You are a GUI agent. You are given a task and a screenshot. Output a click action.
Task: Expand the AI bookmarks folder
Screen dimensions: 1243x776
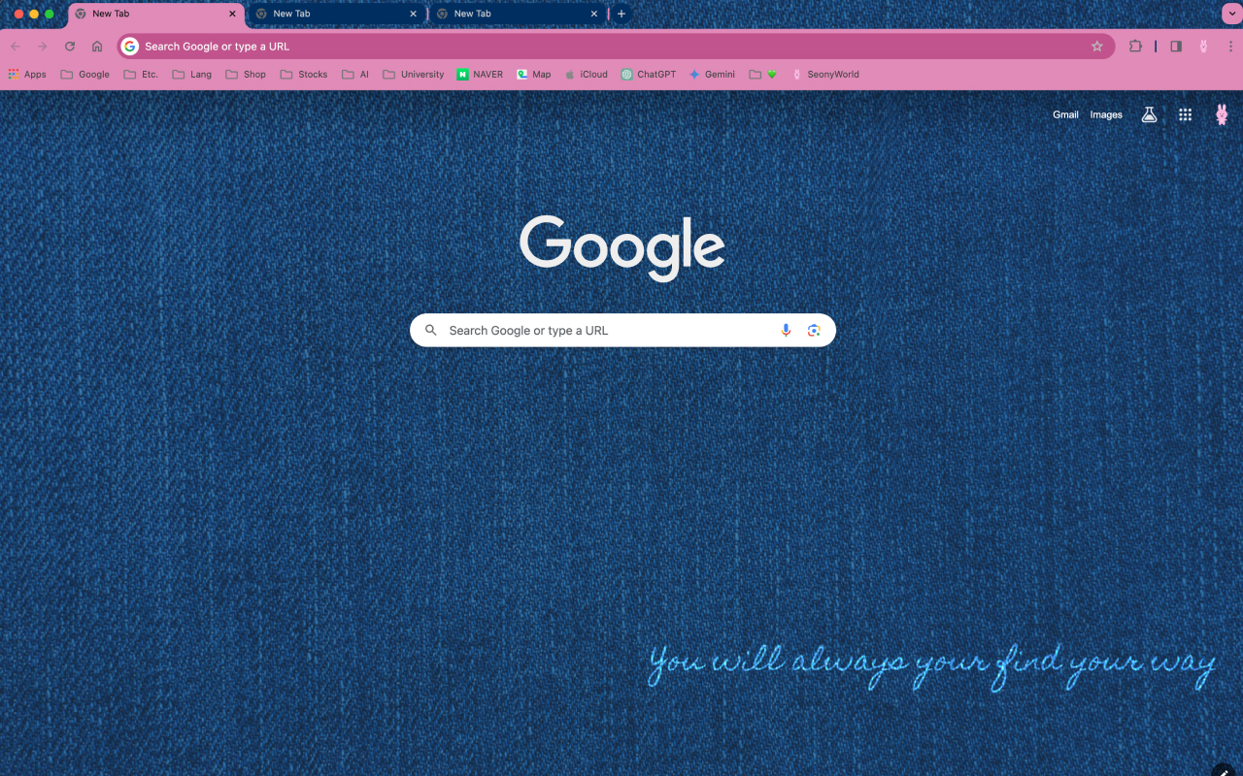(355, 74)
